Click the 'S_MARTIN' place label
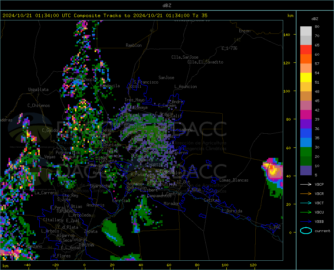Viewport: 334px width, 270px height. coord(154,165)
